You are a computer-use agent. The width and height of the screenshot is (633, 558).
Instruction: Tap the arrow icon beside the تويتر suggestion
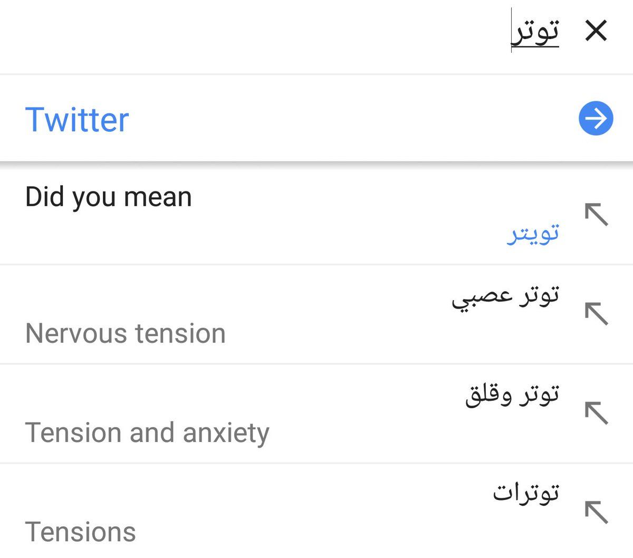click(x=597, y=215)
